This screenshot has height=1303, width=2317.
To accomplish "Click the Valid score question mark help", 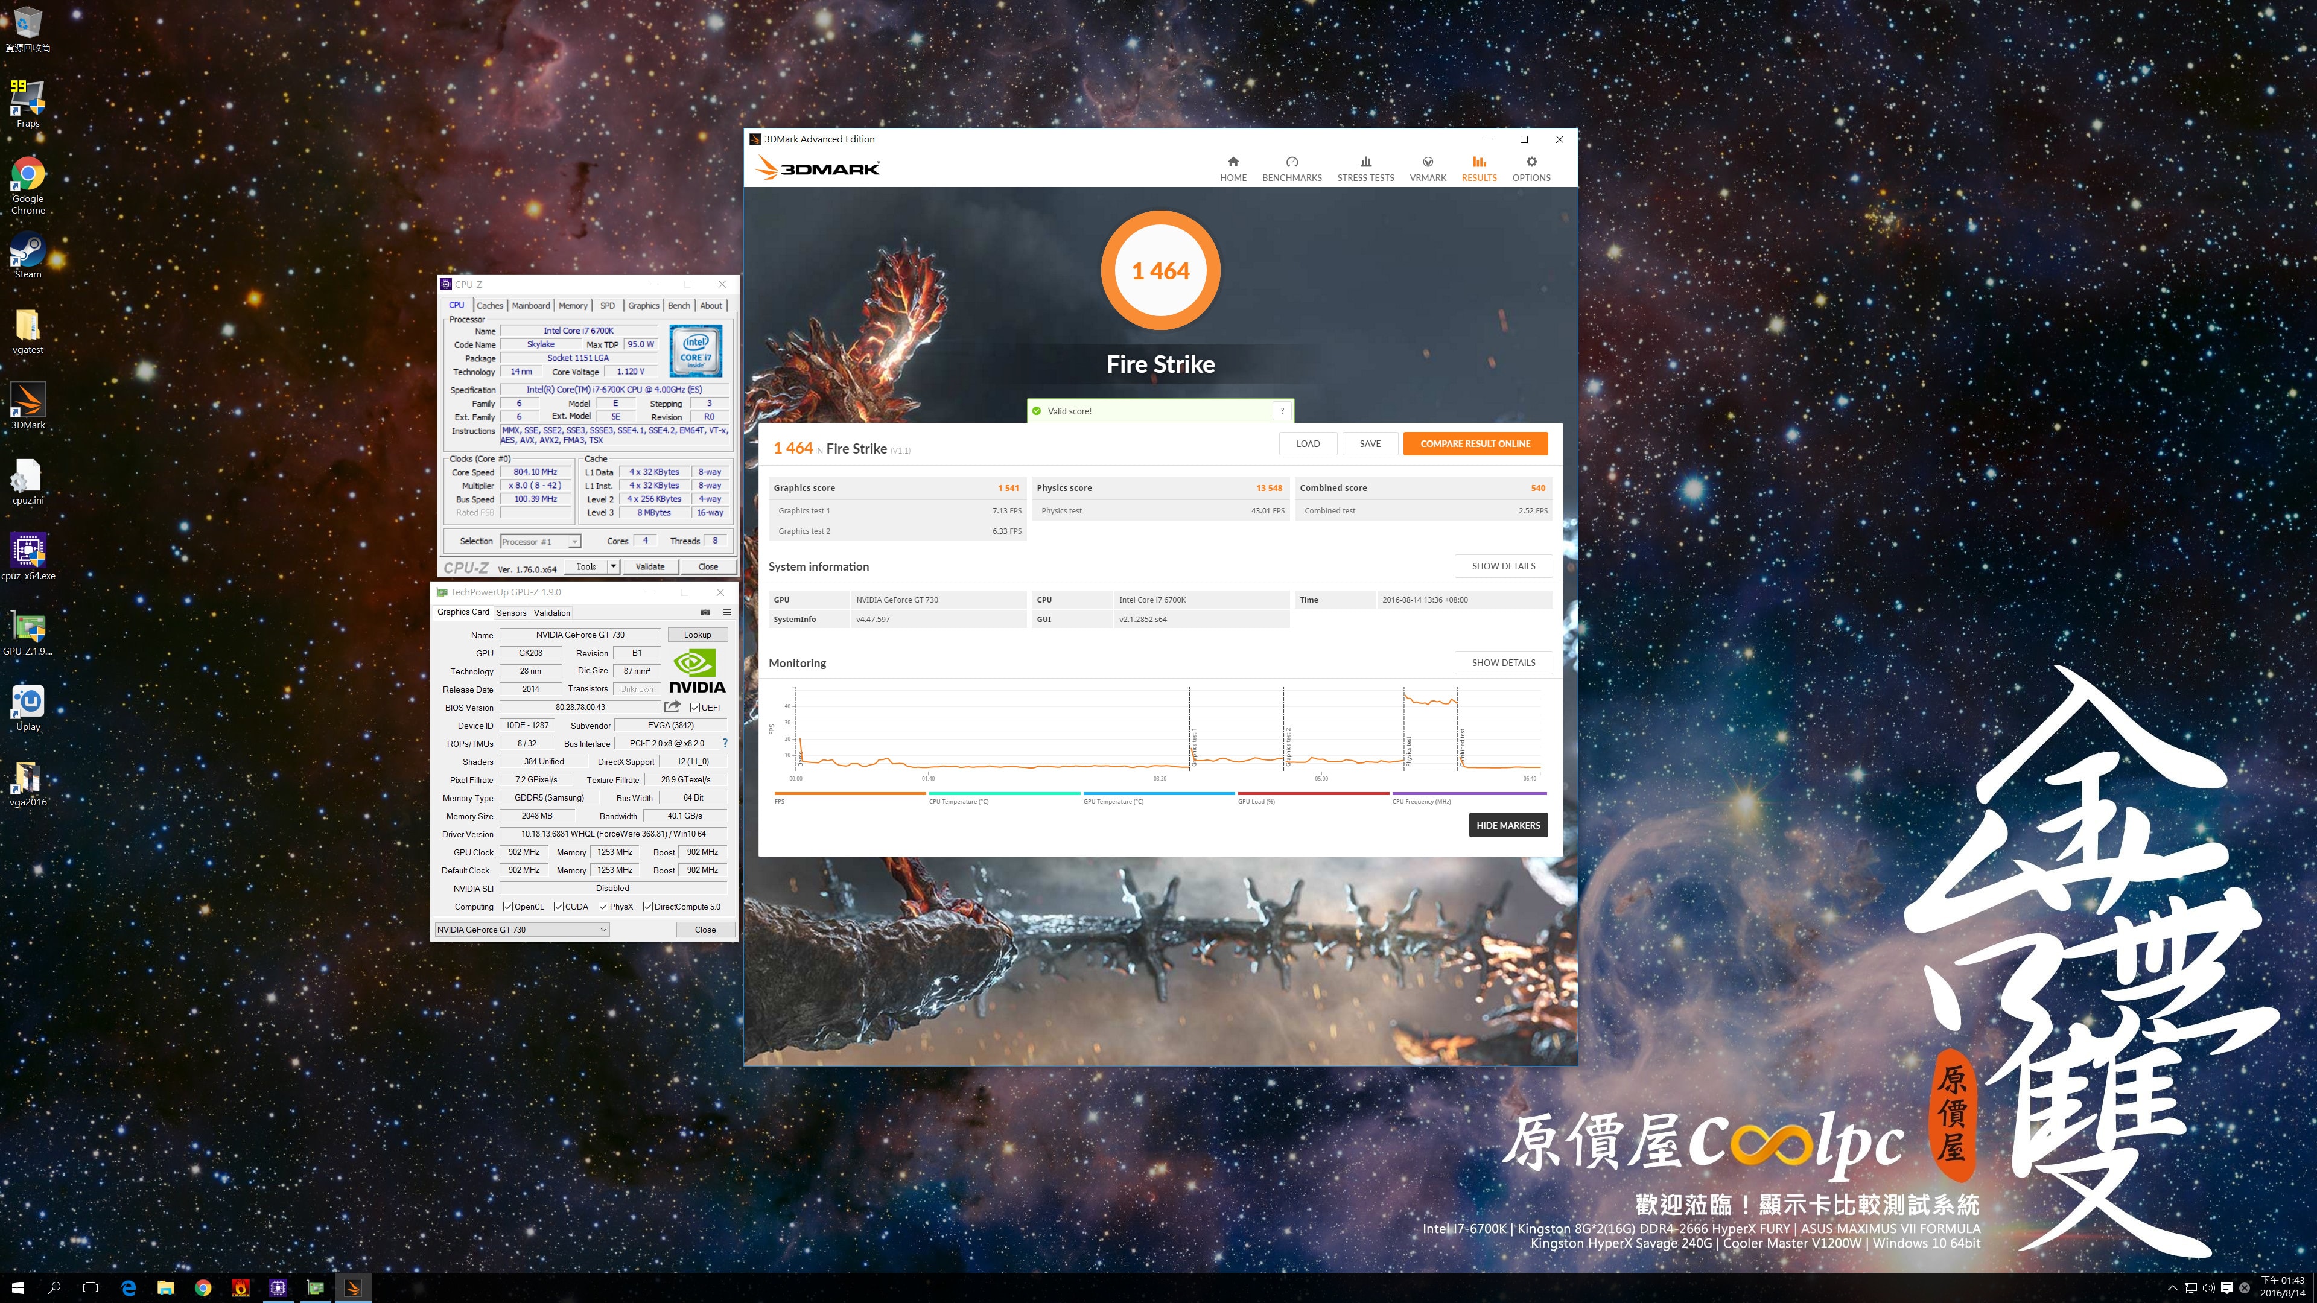I will (1282, 411).
